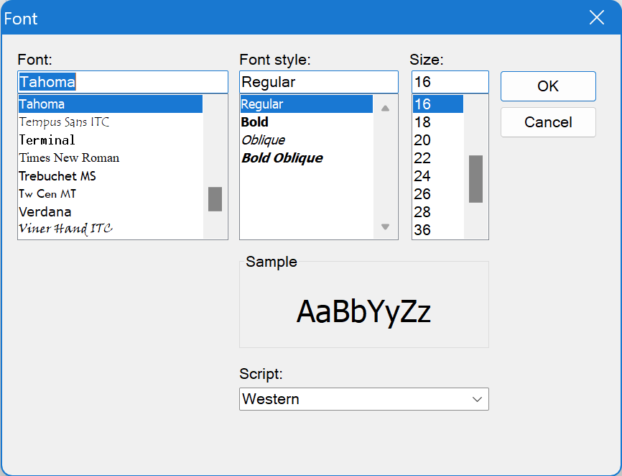
Task: Pick size 36 in size list
Action: pos(422,230)
